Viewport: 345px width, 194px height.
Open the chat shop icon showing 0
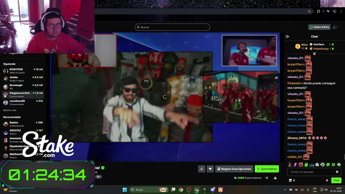point(292,181)
